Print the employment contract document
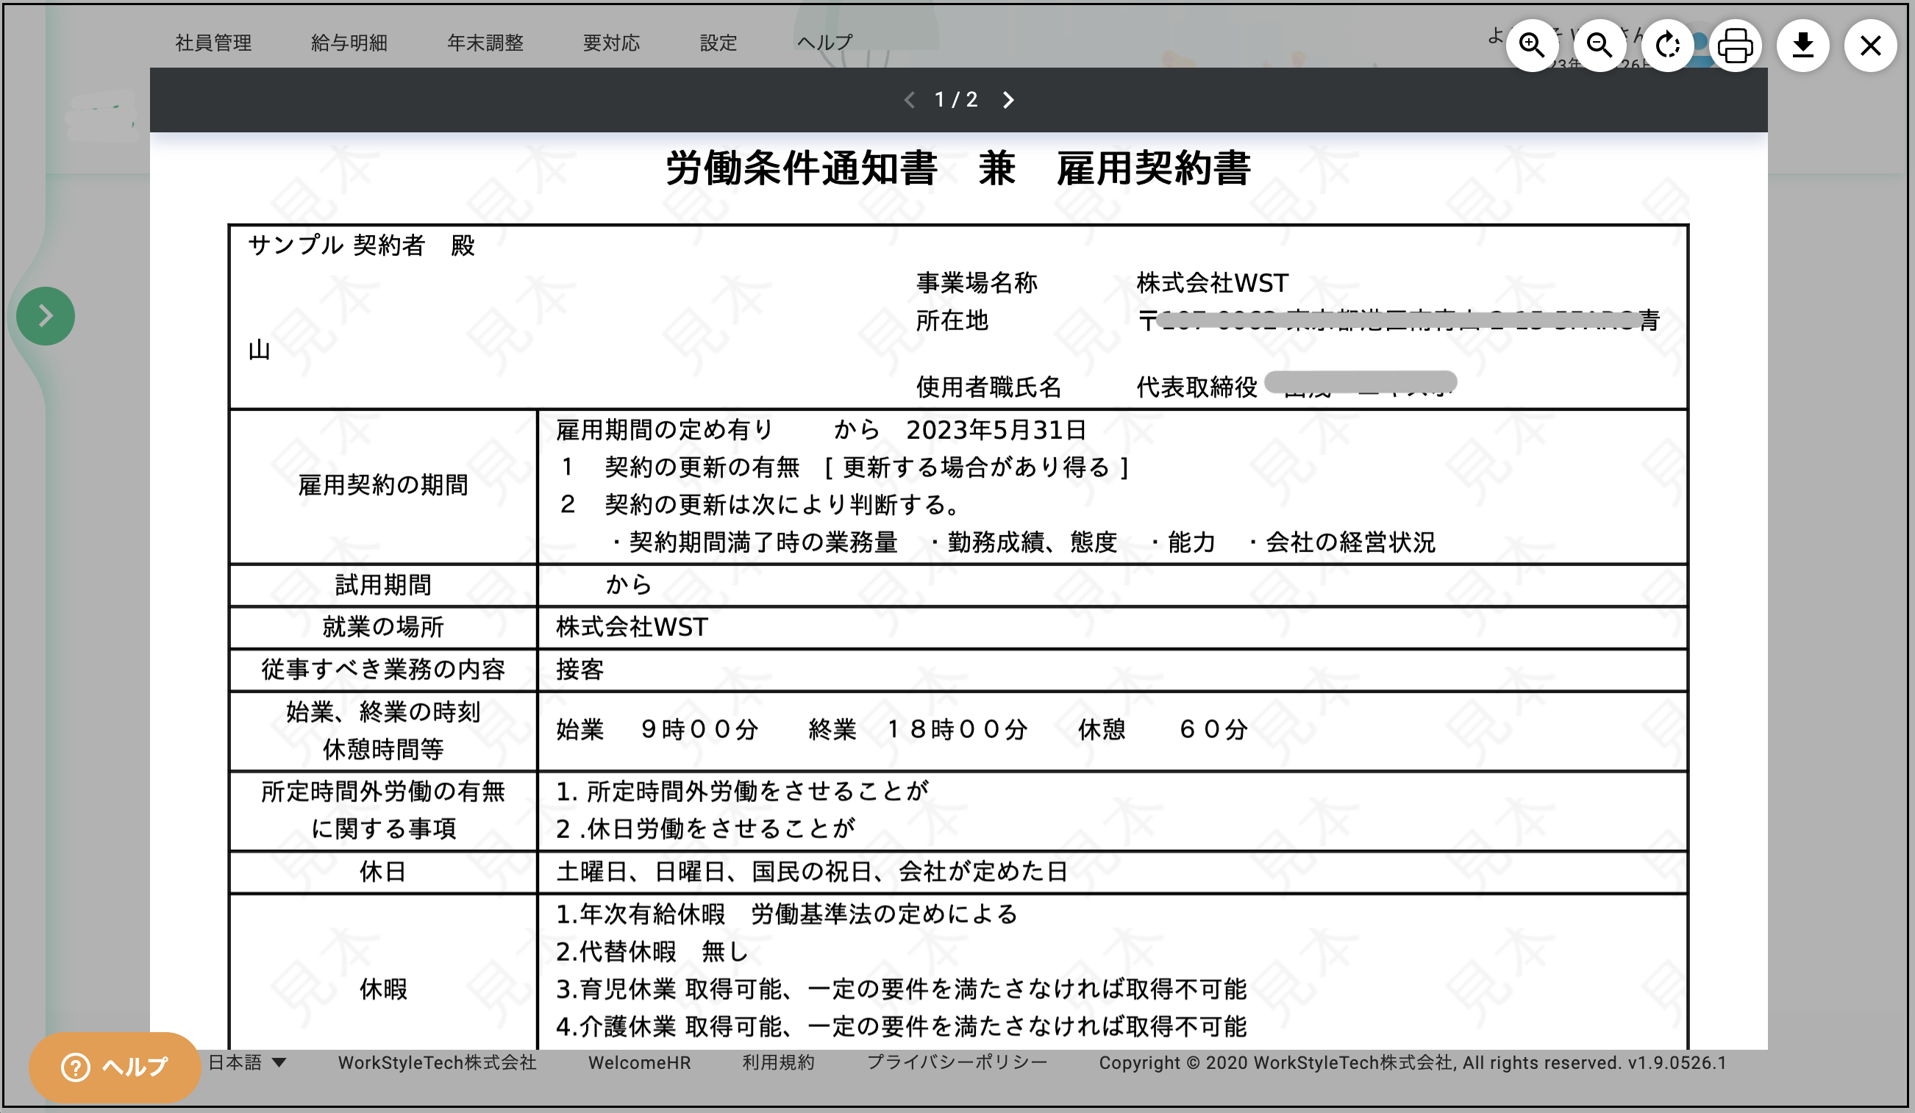Screen dimensions: 1915x1113 (1735, 46)
